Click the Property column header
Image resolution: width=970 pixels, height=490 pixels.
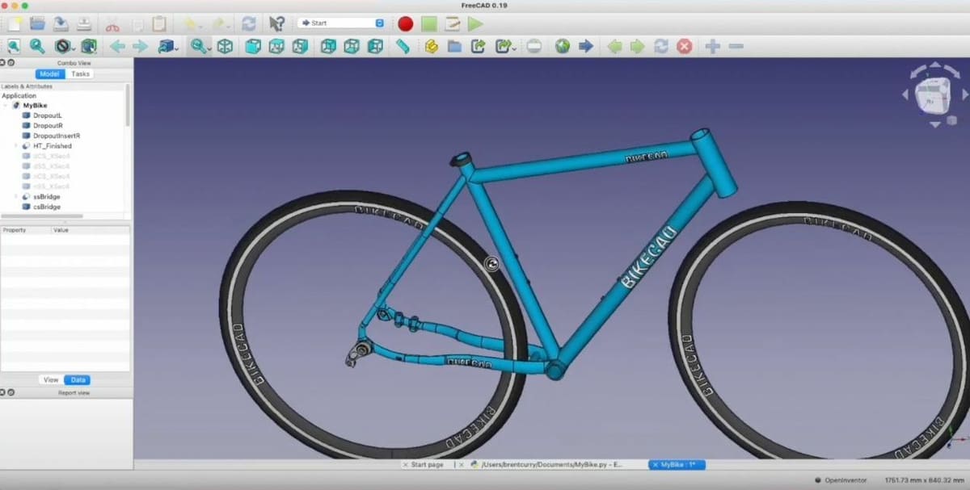coord(25,230)
